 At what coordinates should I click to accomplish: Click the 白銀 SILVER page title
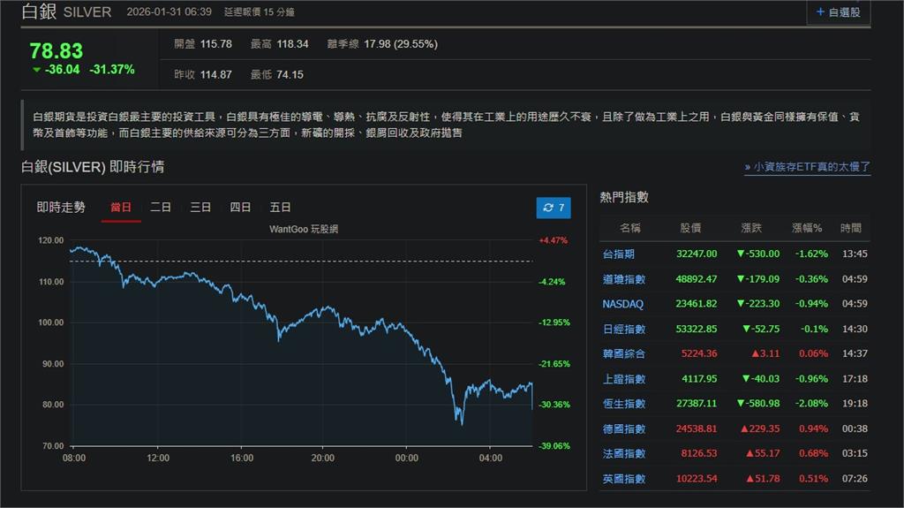(x=66, y=11)
